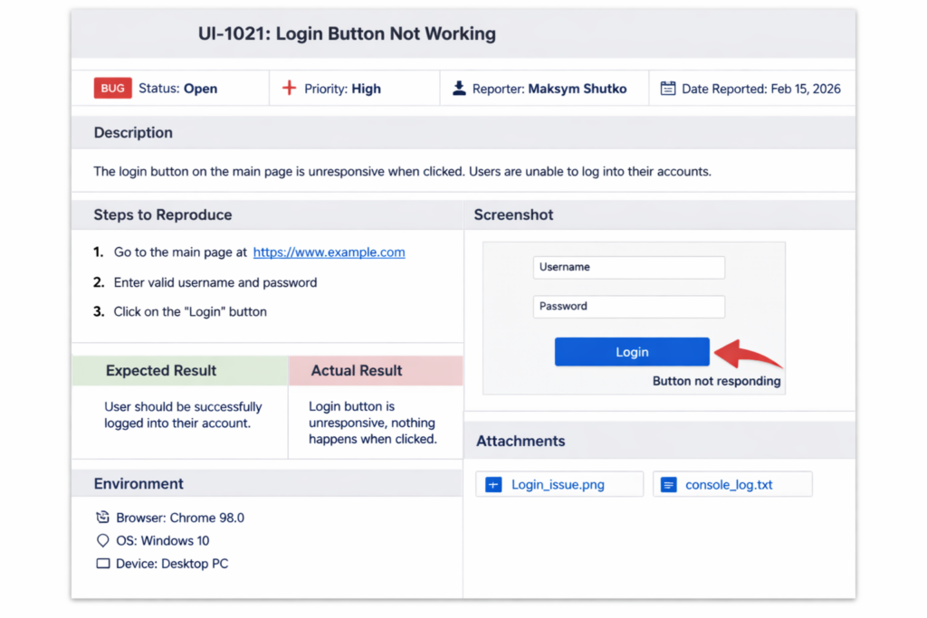
Task: Click the Priority: High text
Action: pos(342,89)
